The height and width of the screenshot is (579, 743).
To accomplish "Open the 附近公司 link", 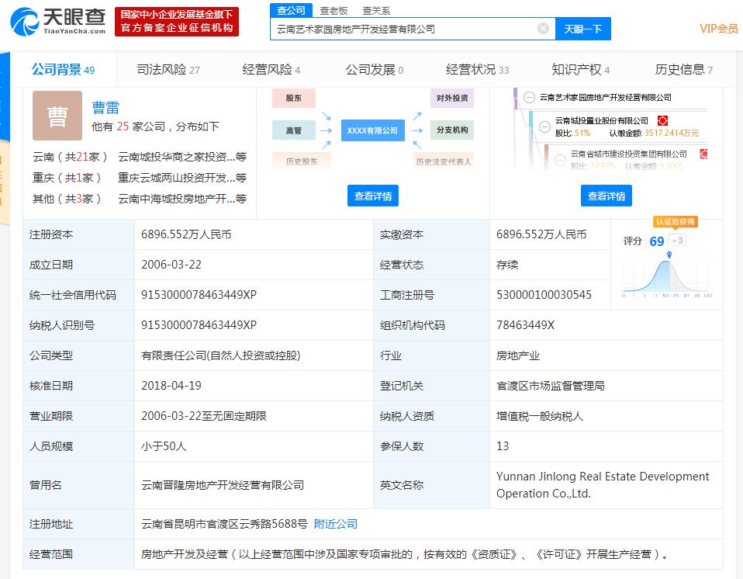I will 336,524.
